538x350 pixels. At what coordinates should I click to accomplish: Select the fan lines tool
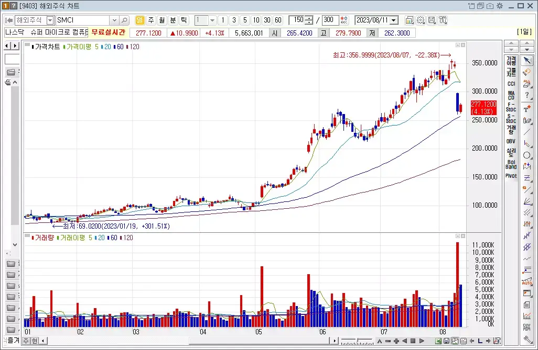point(527,201)
